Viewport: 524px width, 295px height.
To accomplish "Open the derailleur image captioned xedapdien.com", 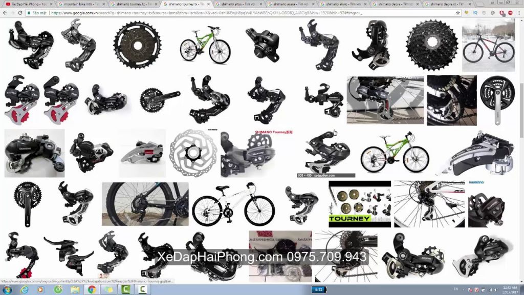I will (326, 153).
